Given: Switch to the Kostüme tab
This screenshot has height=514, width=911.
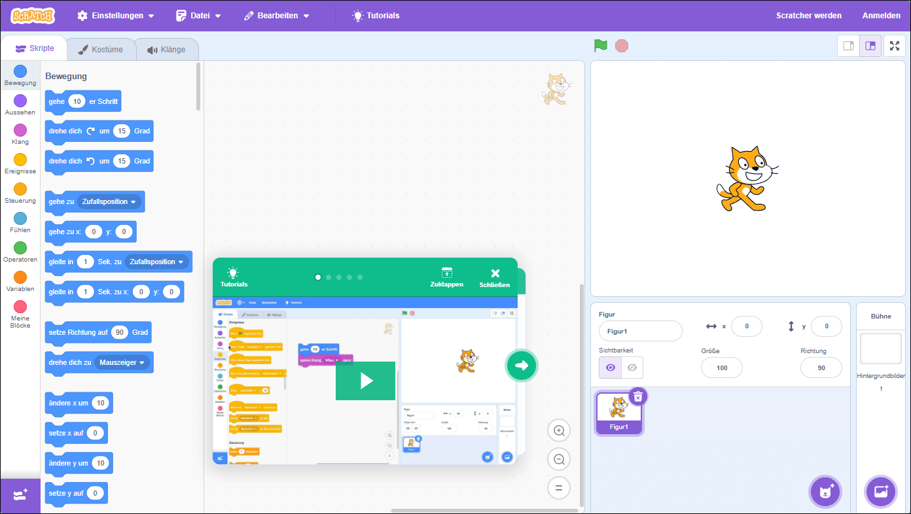Looking at the screenshot, I should (x=100, y=49).
